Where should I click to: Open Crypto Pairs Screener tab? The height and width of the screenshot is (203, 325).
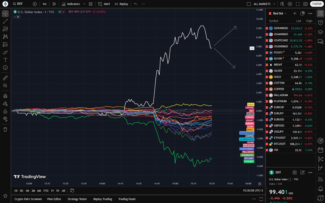tap(28, 199)
